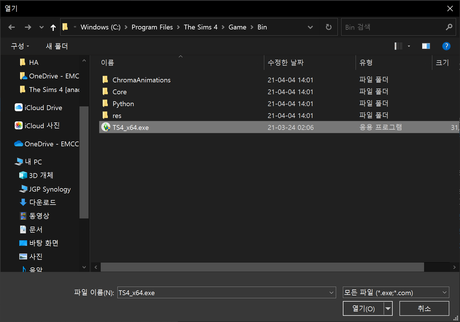Select Program Files in the address path
The image size is (460, 322).
point(152,27)
